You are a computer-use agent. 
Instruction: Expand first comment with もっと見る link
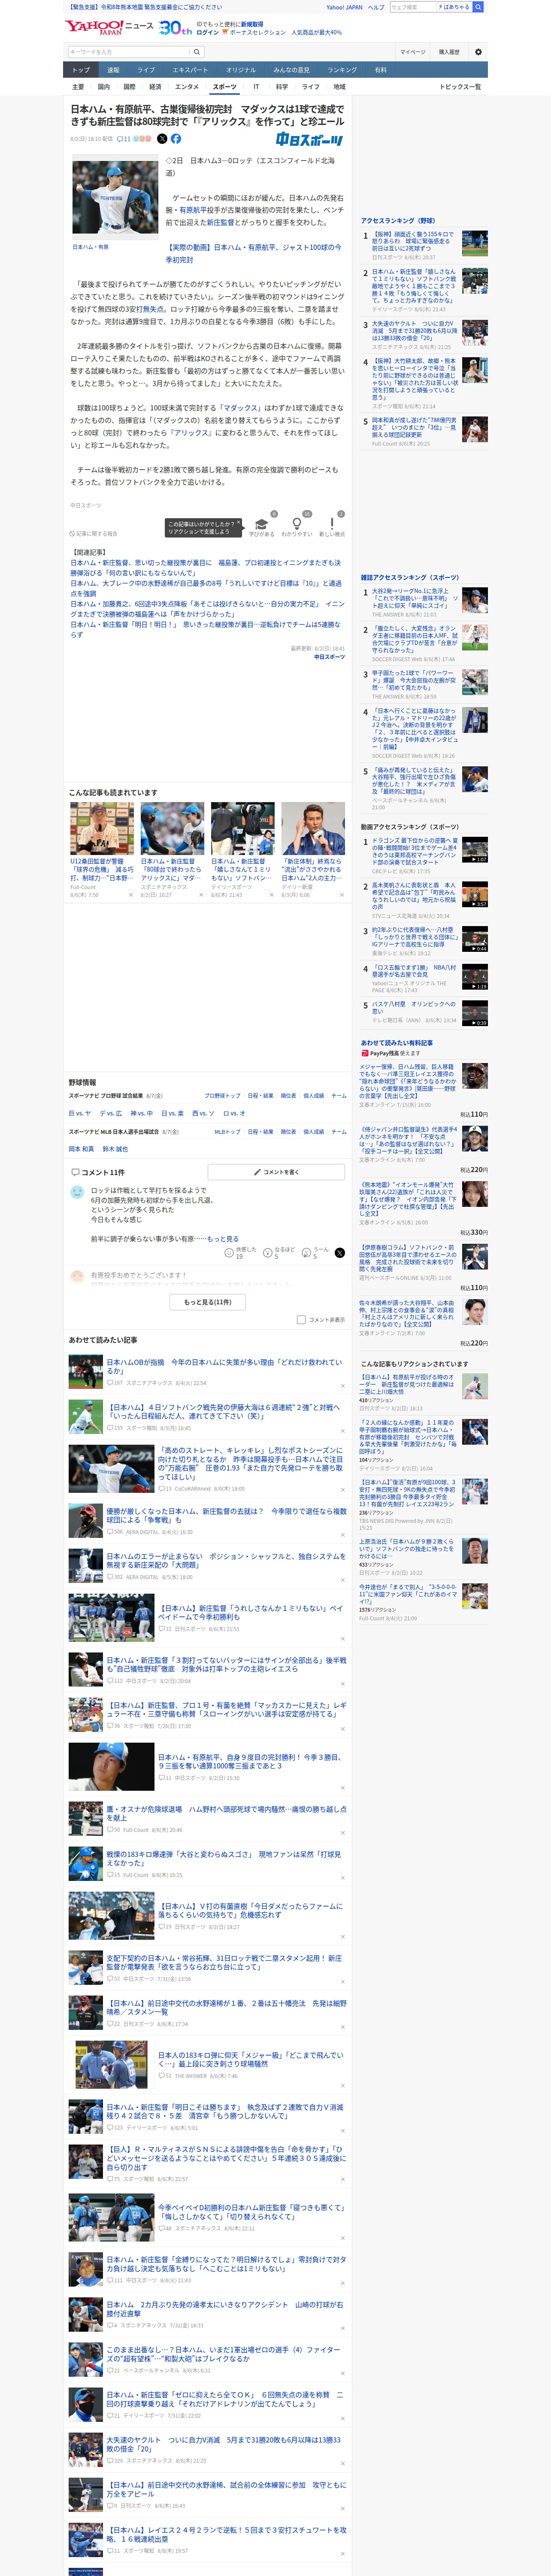coord(223,1239)
